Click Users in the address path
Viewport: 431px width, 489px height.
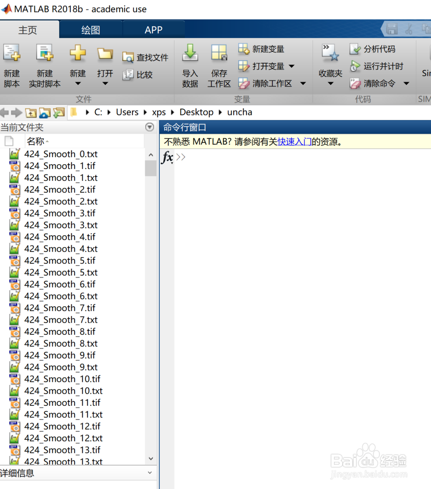127,112
